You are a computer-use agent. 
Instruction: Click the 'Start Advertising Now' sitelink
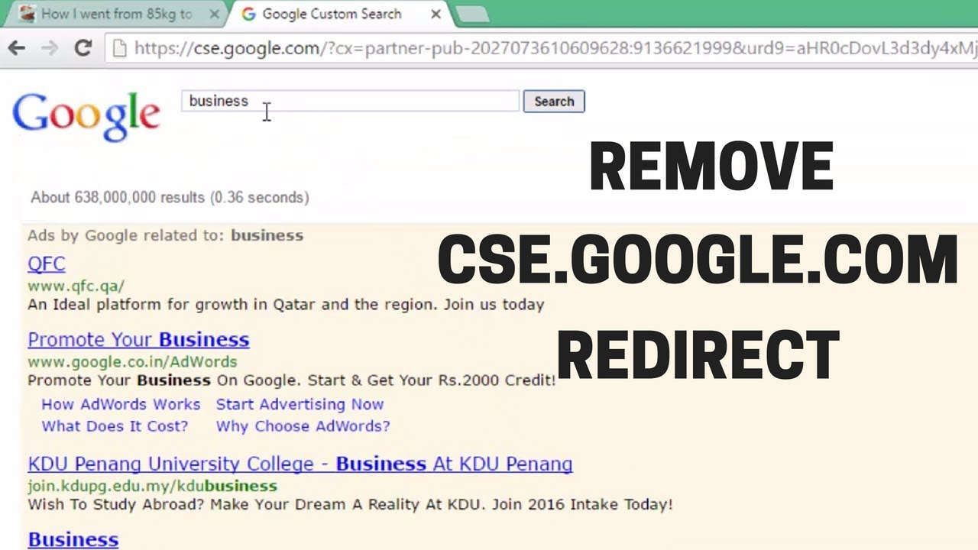click(300, 404)
